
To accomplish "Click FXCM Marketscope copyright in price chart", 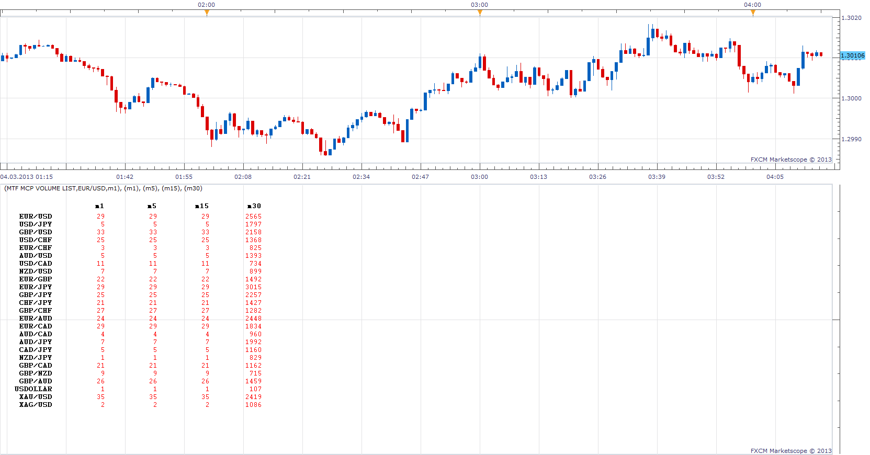I will 791,160.
